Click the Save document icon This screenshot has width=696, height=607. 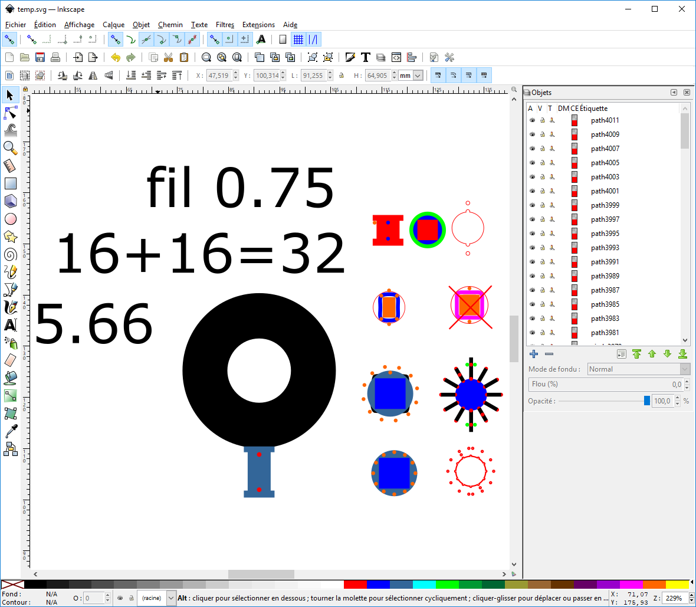(40, 57)
